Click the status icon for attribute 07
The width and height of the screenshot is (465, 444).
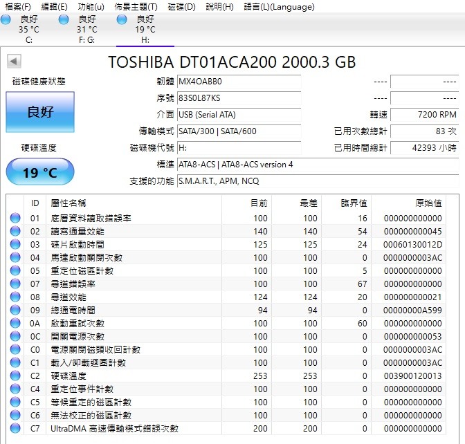pos(15,284)
